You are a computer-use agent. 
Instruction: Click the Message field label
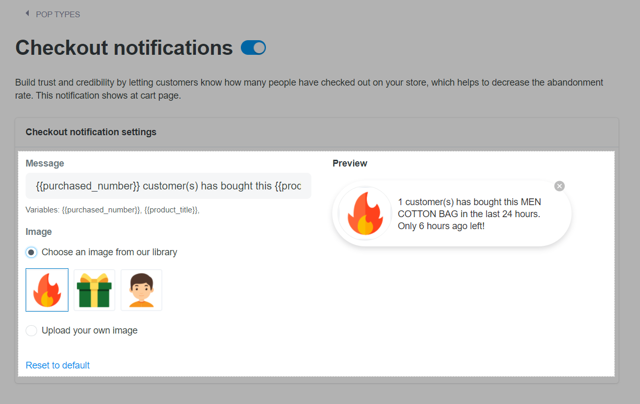45,163
